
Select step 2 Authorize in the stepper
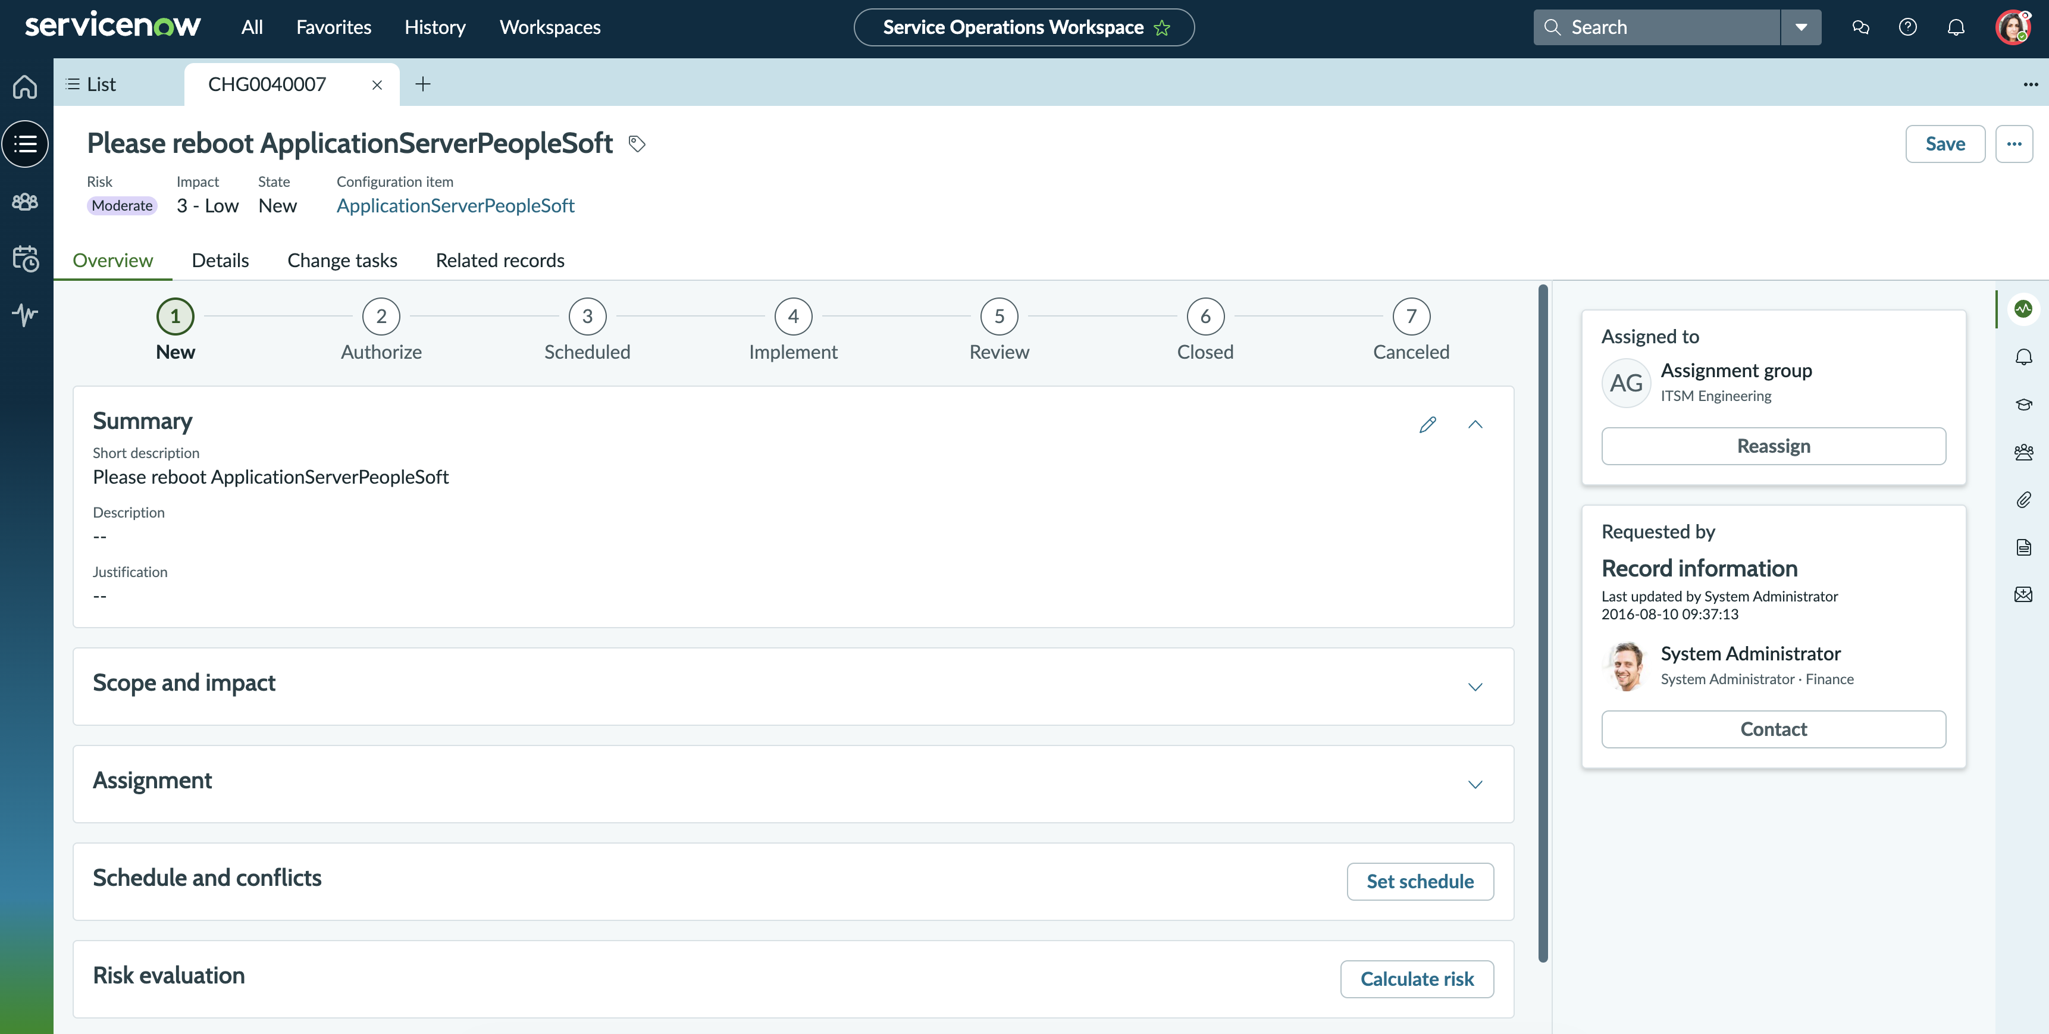(381, 330)
